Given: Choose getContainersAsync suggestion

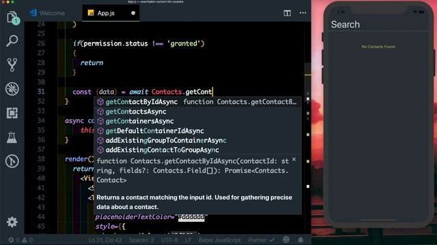Looking at the screenshot, I should pos(197,121).
